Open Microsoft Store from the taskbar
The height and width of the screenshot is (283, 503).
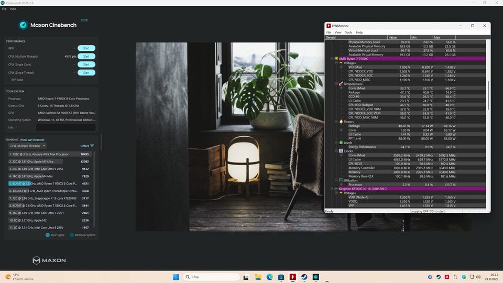tap(281, 277)
